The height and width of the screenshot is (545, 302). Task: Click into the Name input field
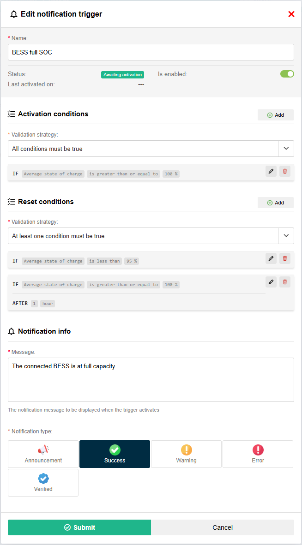pyautogui.click(x=151, y=52)
